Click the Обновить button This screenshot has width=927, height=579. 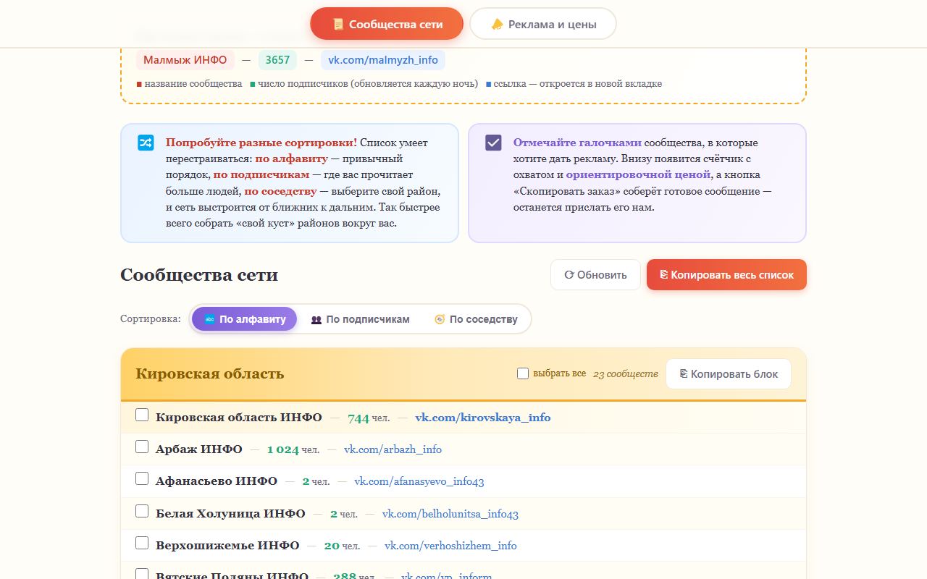pyautogui.click(x=595, y=275)
